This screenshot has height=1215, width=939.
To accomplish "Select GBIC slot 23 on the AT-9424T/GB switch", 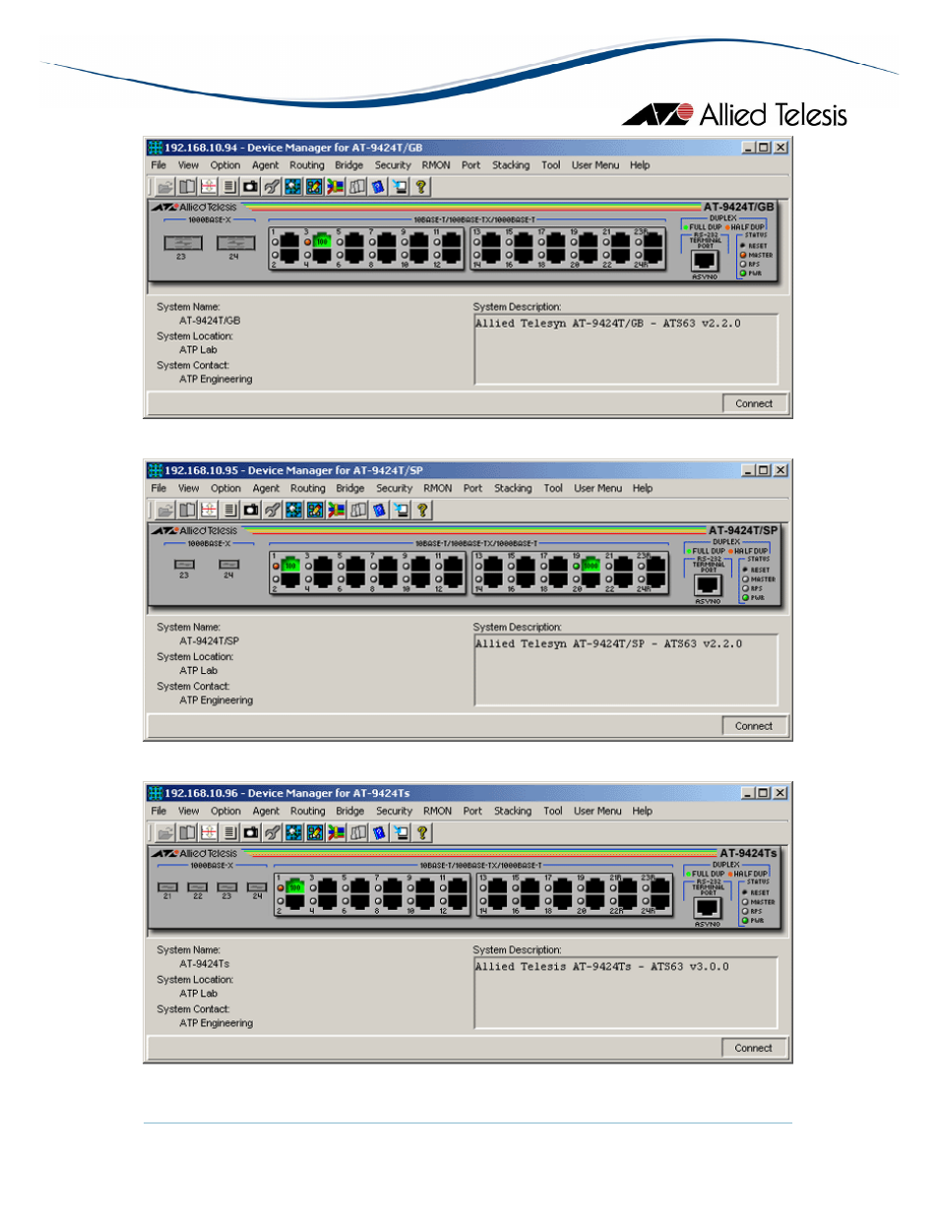I will coord(183,242).
